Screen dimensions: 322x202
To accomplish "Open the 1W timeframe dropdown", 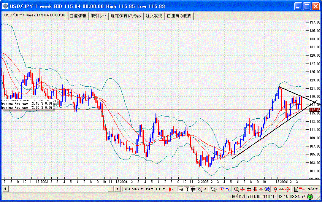I will (x=149, y=189).
